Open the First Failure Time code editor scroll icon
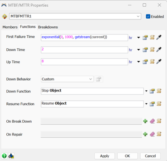167x161 pixels. [x=152, y=37]
